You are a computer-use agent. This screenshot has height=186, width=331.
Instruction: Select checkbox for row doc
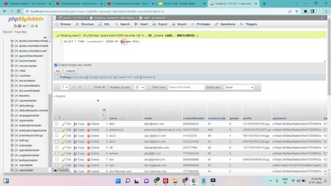[56, 160]
